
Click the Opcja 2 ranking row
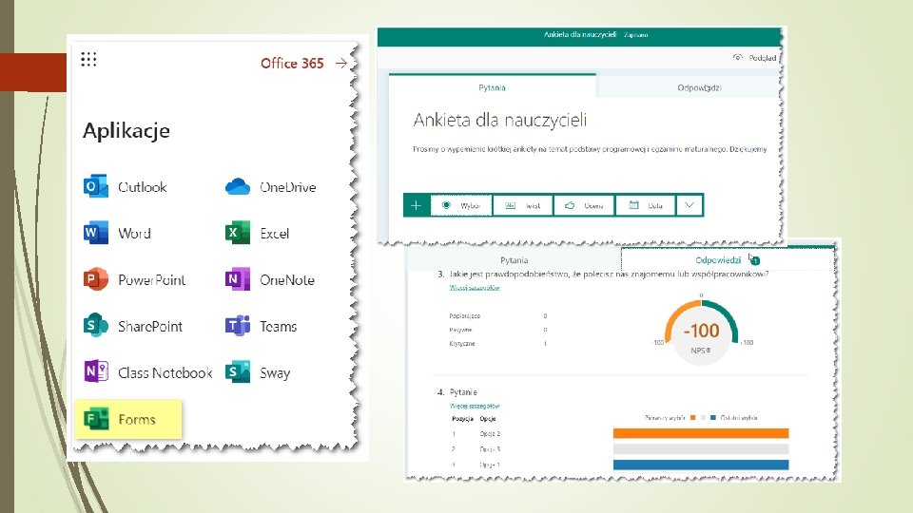(x=476, y=434)
